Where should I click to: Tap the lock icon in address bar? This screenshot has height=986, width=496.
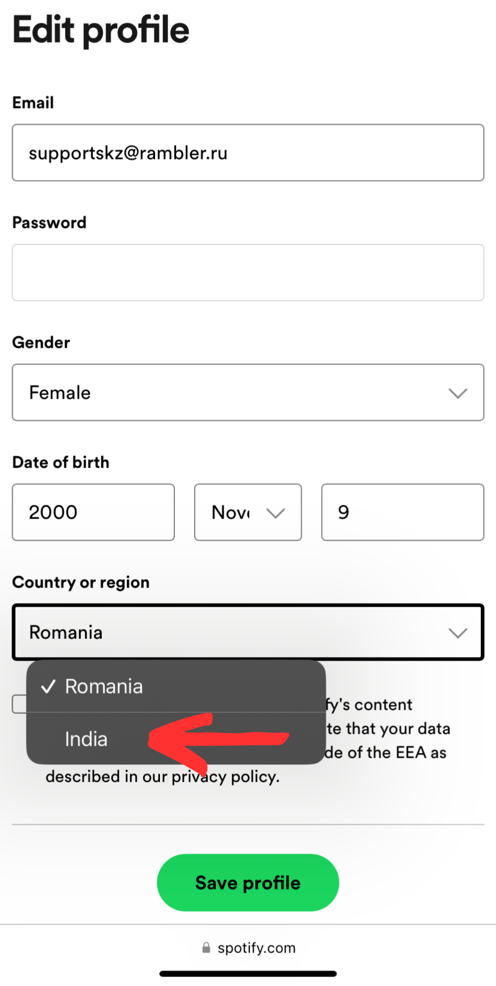click(x=206, y=948)
